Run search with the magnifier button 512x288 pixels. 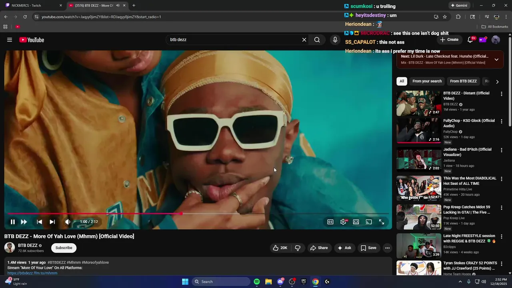[x=317, y=40]
